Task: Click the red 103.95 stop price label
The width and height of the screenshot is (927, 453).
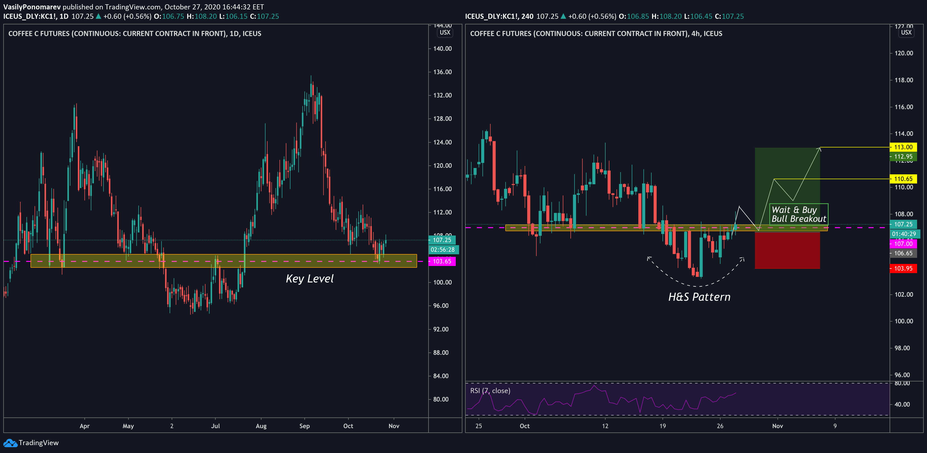Action: tap(903, 268)
